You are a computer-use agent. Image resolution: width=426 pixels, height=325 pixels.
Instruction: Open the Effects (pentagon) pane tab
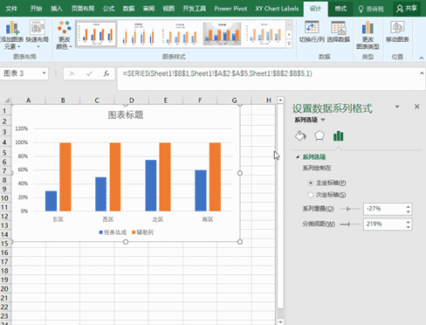319,135
